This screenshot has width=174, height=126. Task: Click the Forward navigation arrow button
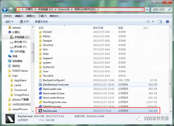click(11, 10)
